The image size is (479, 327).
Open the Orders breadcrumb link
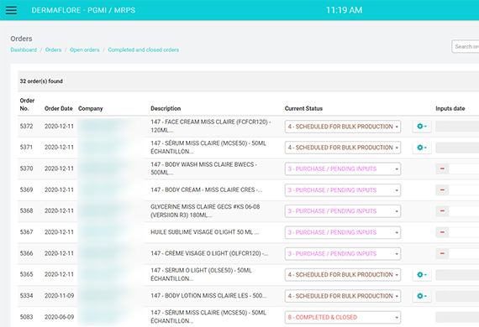(x=53, y=49)
